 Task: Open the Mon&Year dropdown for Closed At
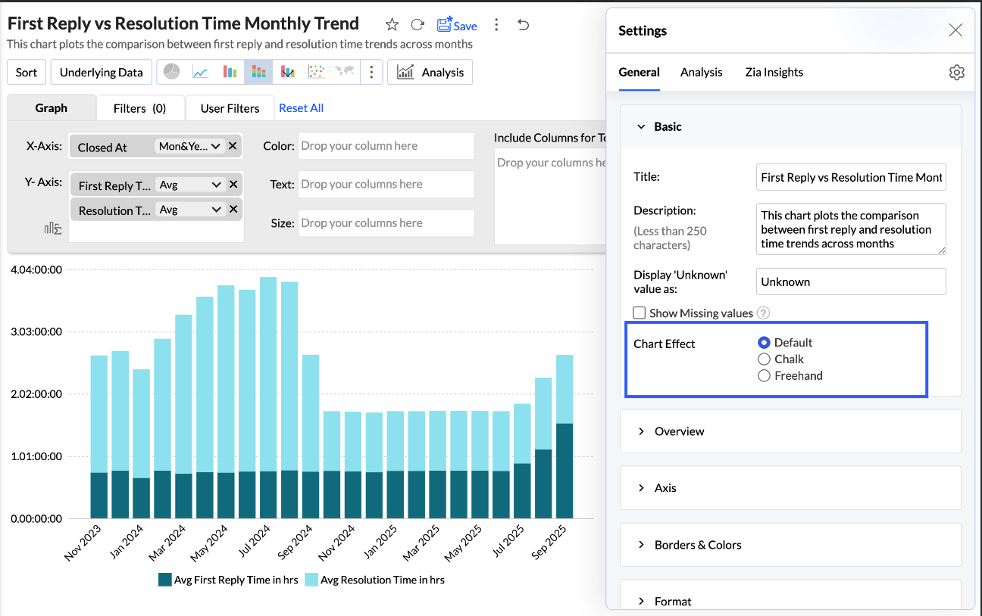click(189, 147)
